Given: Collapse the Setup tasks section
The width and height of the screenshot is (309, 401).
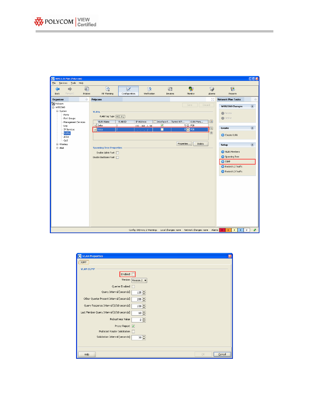Looking at the screenshot, I should tap(252, 145).
